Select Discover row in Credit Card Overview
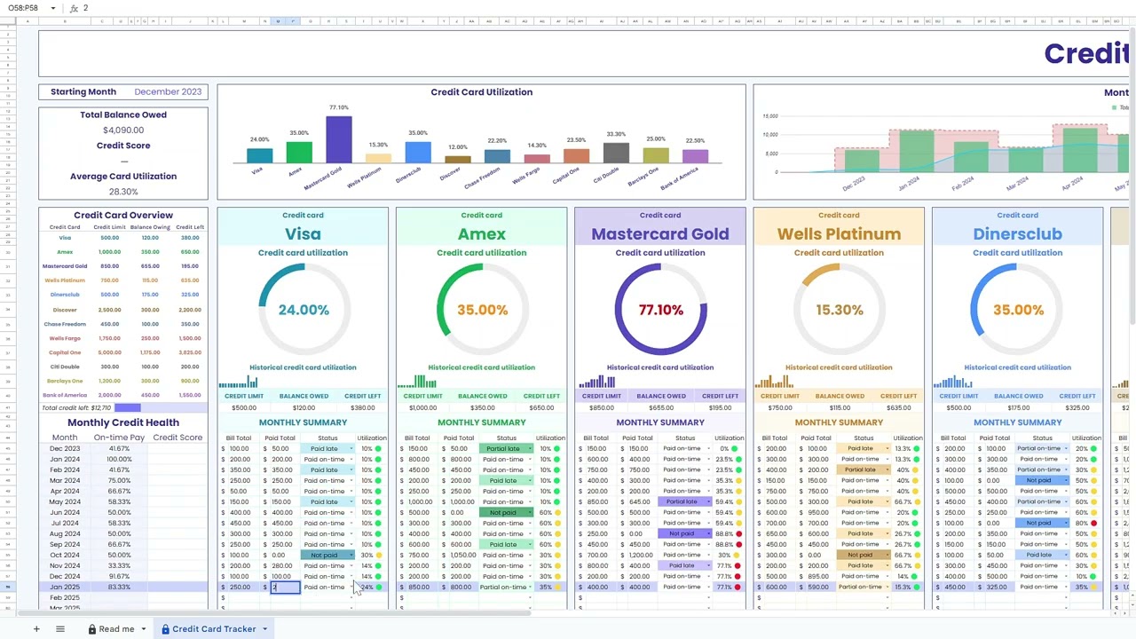 (x=123, y=311)
